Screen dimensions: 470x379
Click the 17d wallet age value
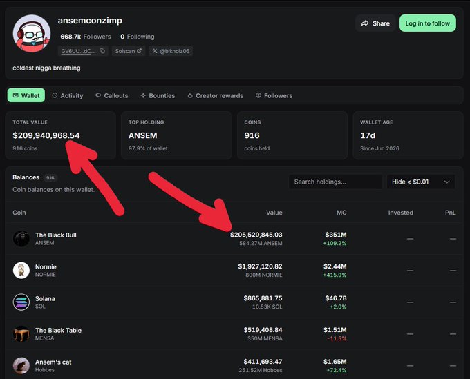[x=368, y=135]
